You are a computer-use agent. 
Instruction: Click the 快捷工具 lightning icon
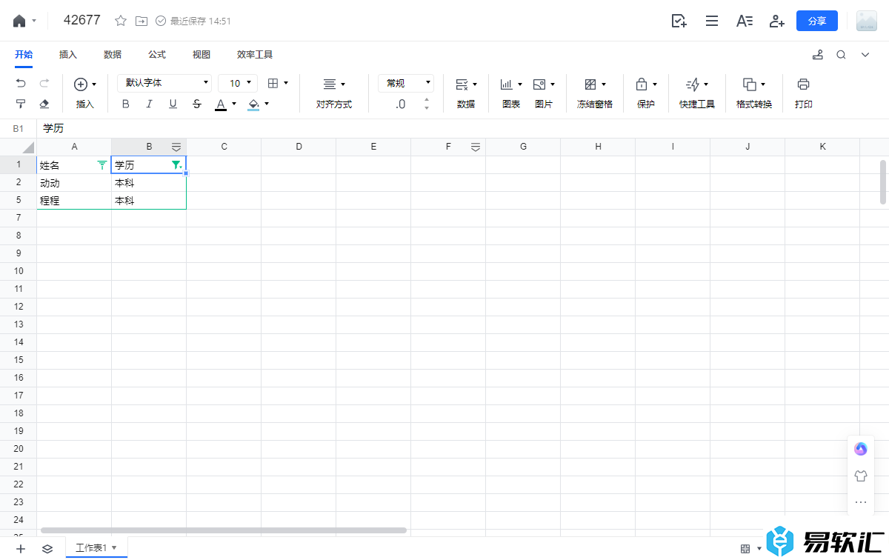(x=692, y=84)
